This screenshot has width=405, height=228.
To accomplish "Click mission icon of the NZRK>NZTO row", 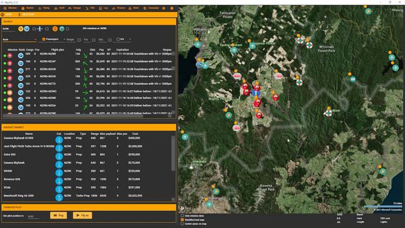I will tap(10, 85).
